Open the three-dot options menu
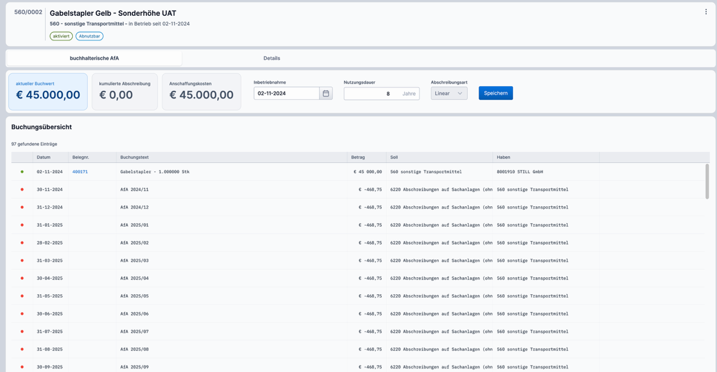Viewport: 717px width, 372px height. 705,12
